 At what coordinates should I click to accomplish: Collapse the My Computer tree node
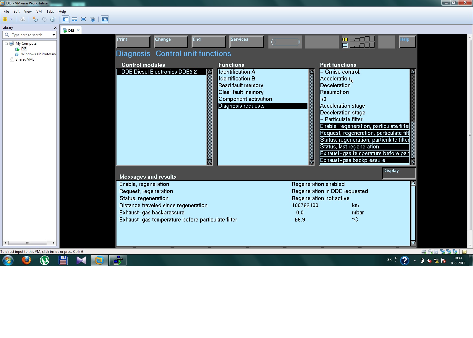[x=6, y=44]
